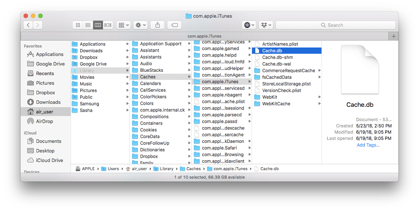The height and width of the screenshot is (211, 419).
Task: Click the Search field
Action: coord(335,25)
